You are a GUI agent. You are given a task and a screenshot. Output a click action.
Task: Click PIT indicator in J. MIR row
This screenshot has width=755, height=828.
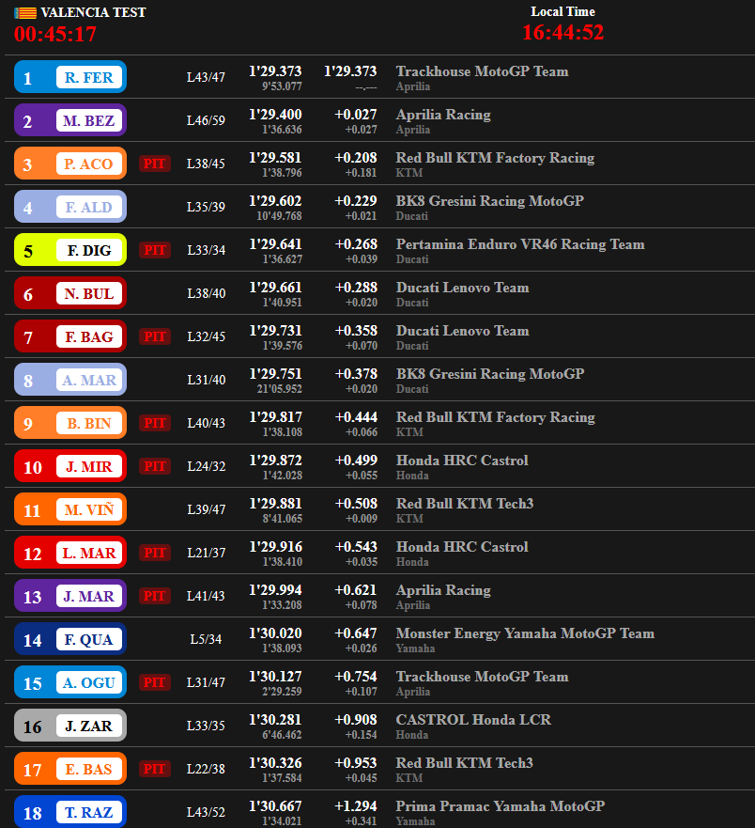click(155, 466)
